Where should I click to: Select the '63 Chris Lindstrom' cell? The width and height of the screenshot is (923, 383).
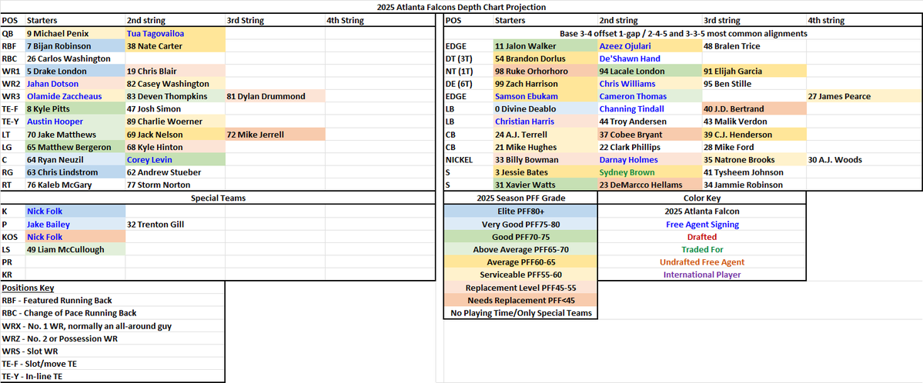pos(75,172)
